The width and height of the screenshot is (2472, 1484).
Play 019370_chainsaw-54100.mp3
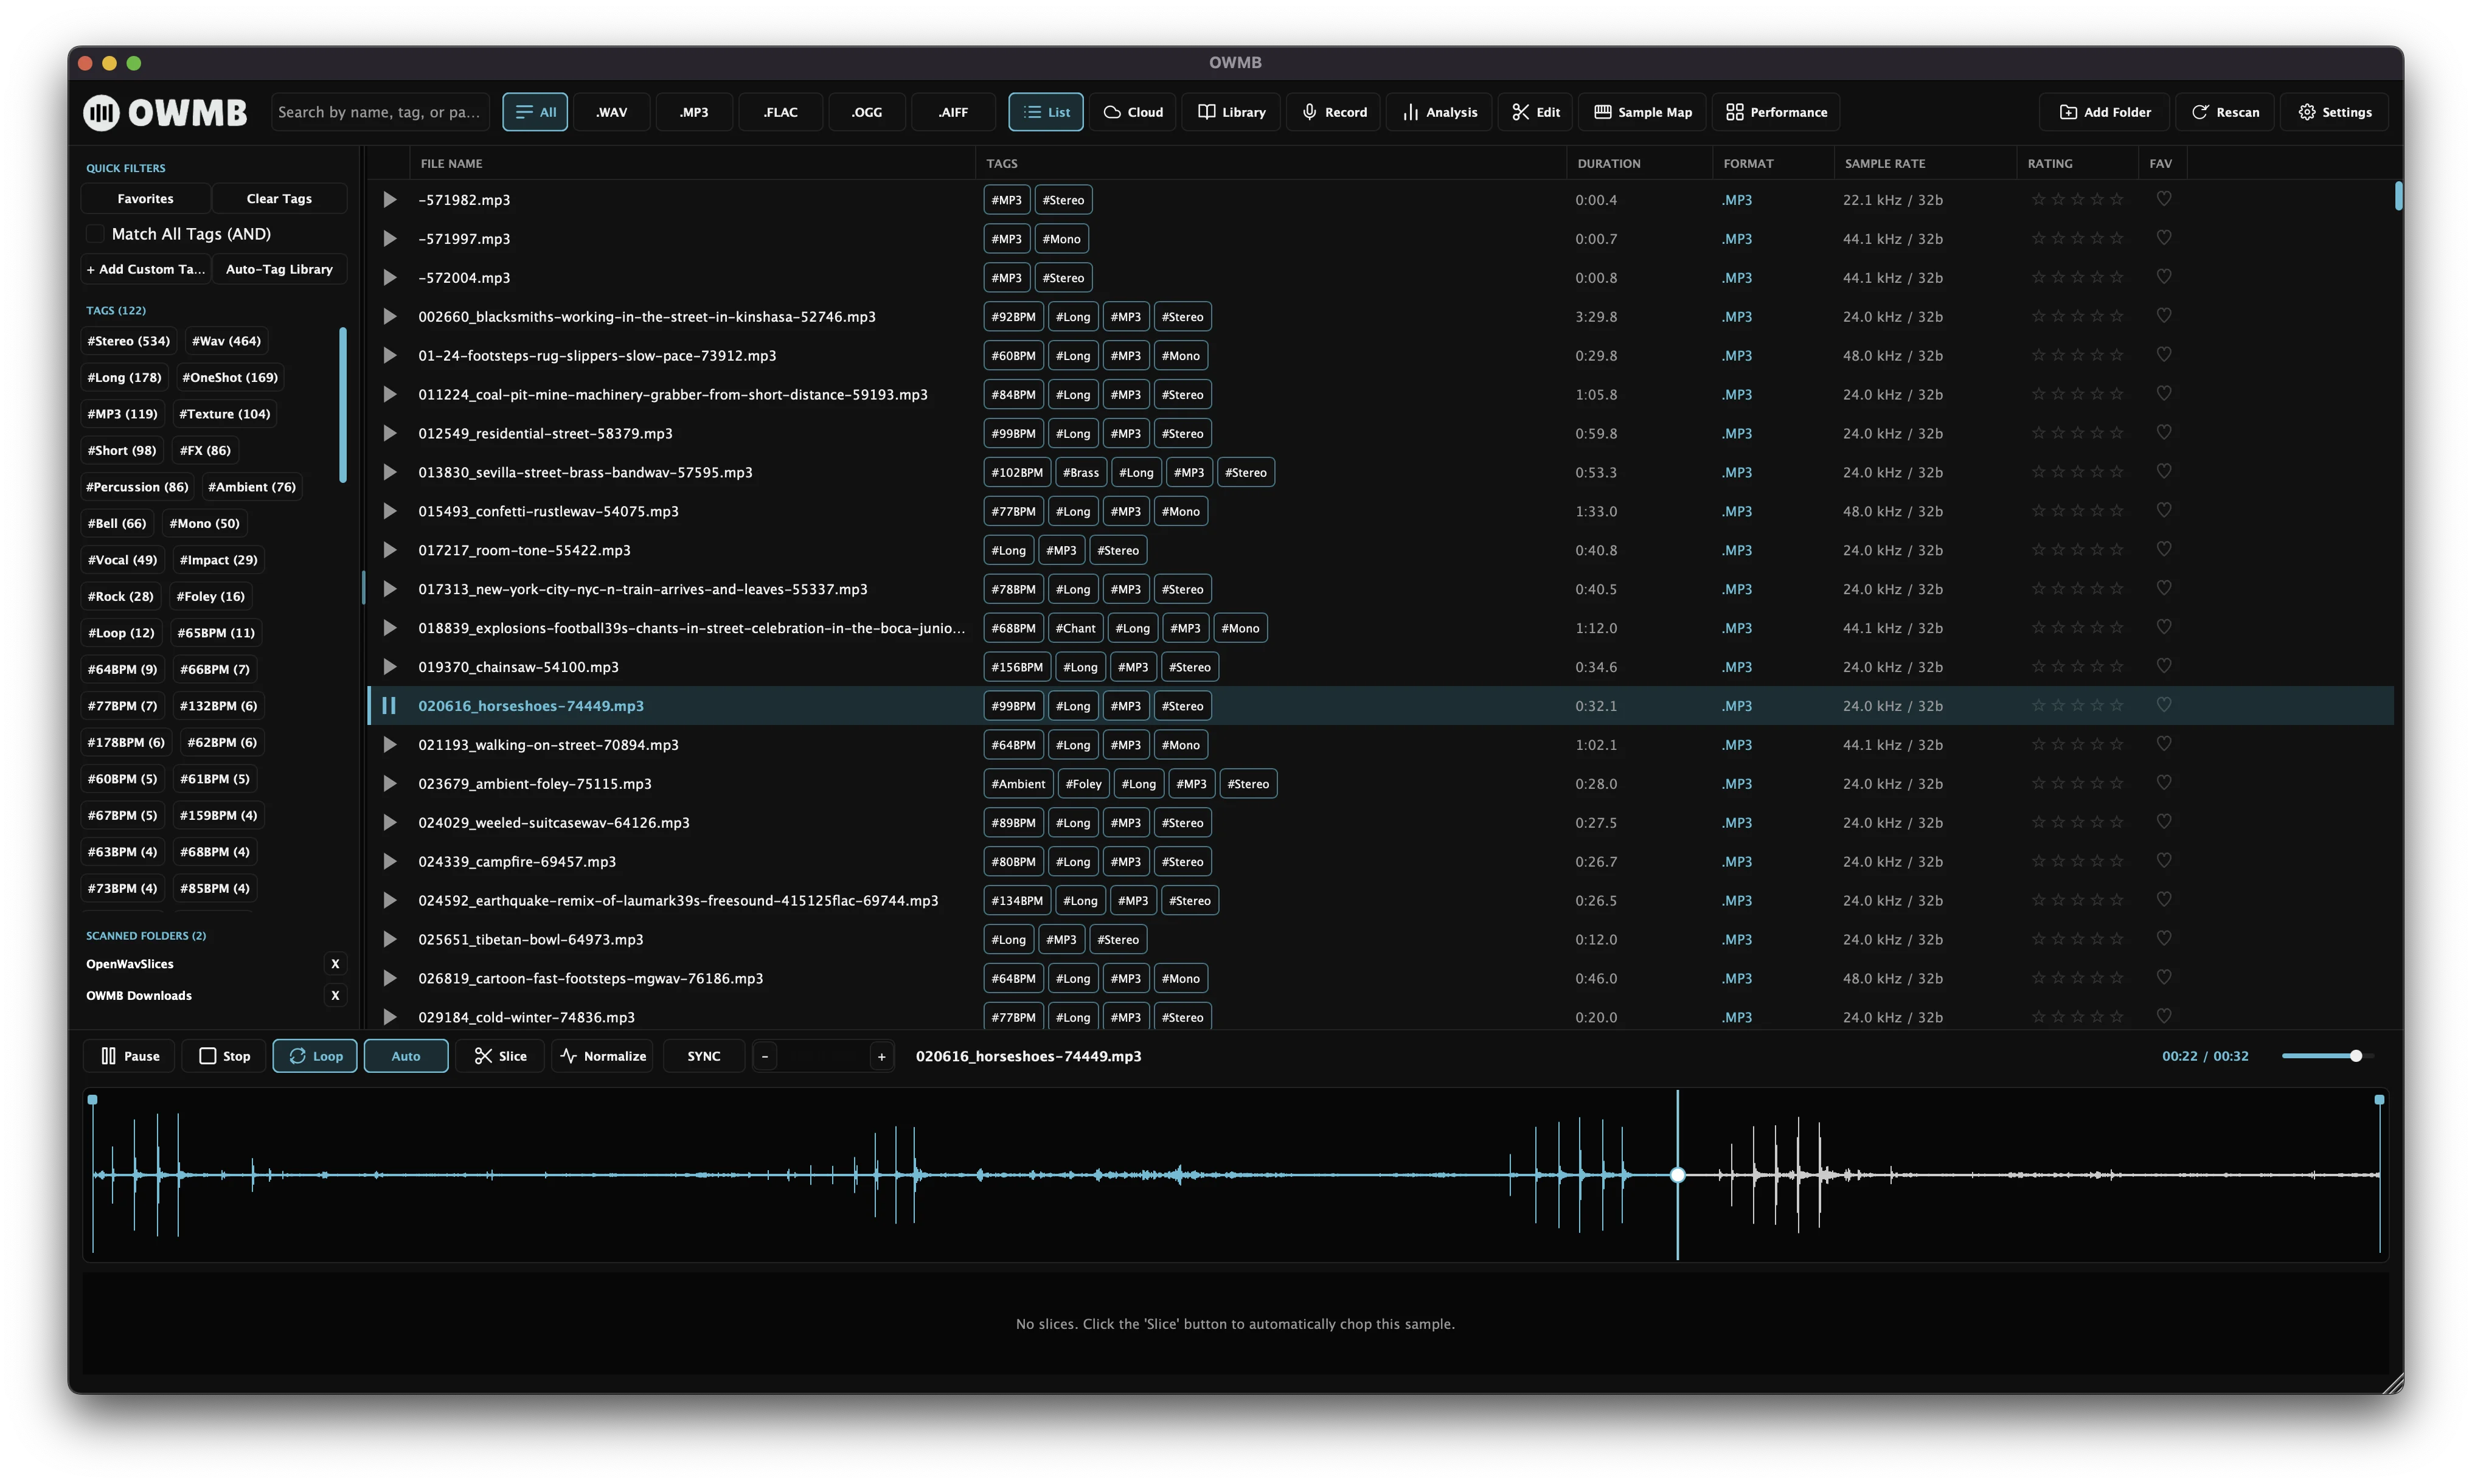(389, 667)
